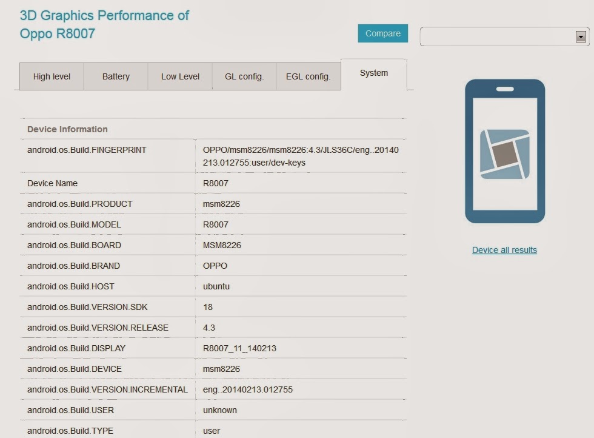Click the Compare button
The image size is (594, 438).
(x=382, y=33)
